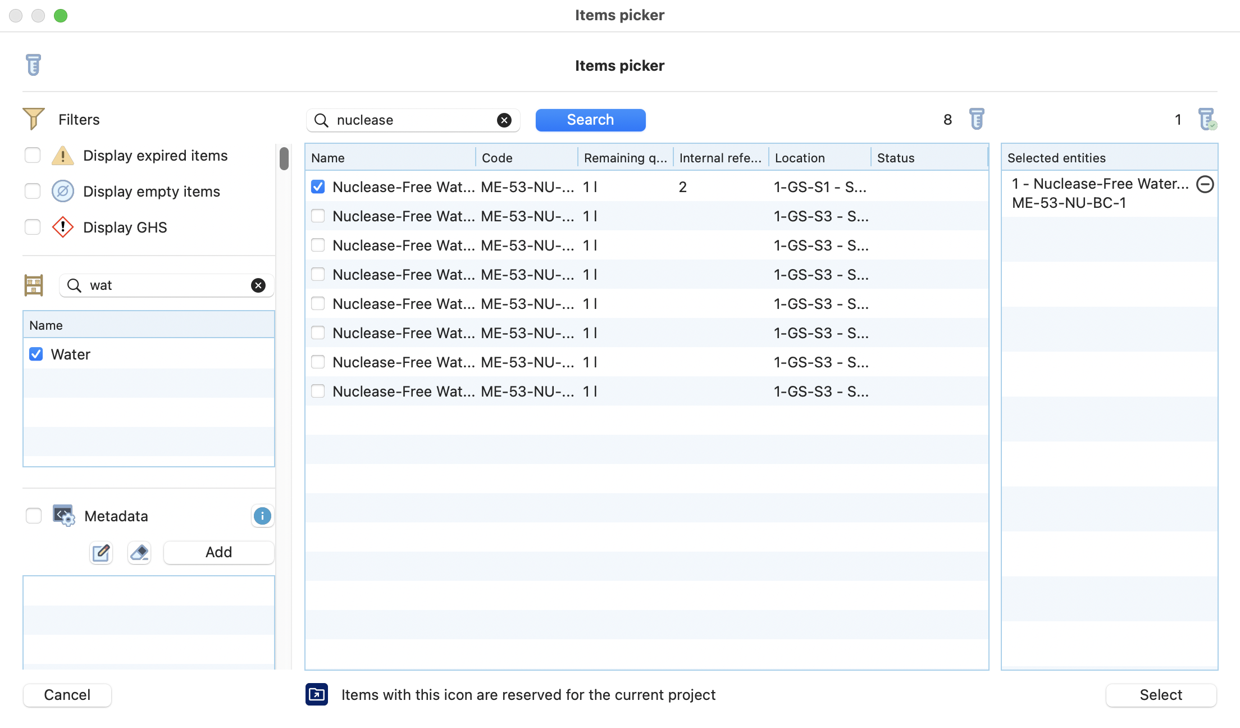
Task: Sort items by Remaining quantity header
Action: [624, 158]
